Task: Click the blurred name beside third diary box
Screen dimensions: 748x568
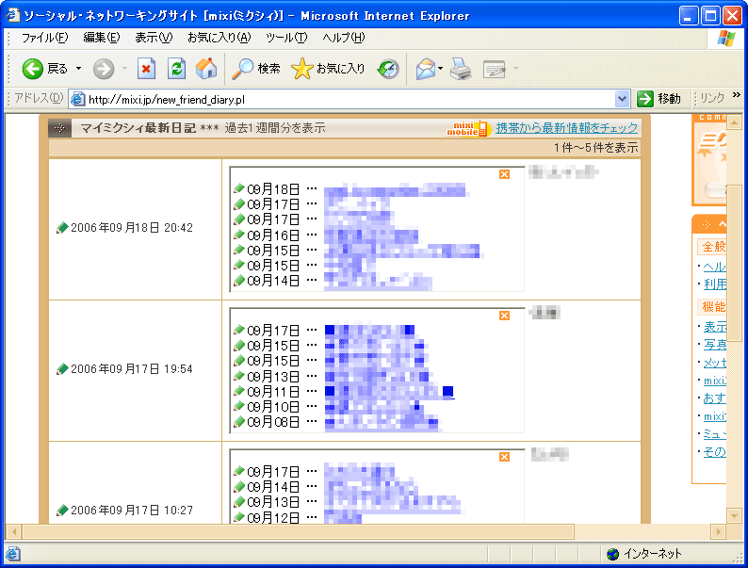Action: [549, 454]
